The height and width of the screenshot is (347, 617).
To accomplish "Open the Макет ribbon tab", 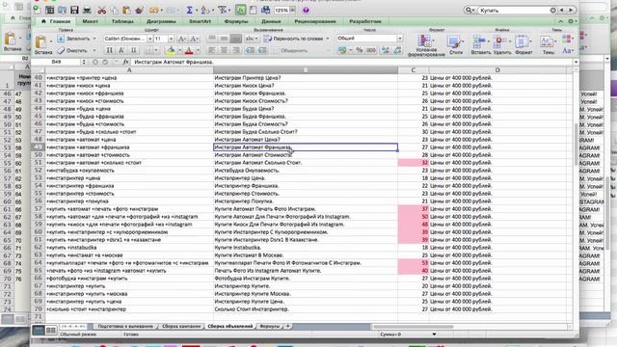I will pyautogui.click(x=90, y=21).
